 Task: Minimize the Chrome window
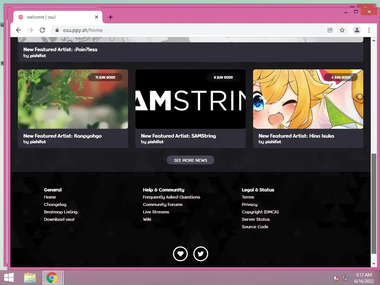click(346, 12)
